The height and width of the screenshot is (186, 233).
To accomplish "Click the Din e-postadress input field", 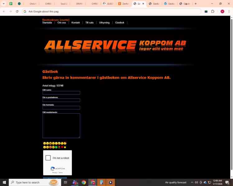I will click(x=61, y=100).
